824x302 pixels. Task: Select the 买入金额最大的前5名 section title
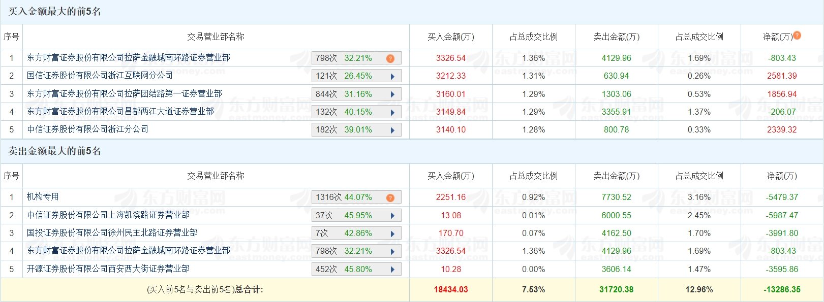tap(55, 12)
